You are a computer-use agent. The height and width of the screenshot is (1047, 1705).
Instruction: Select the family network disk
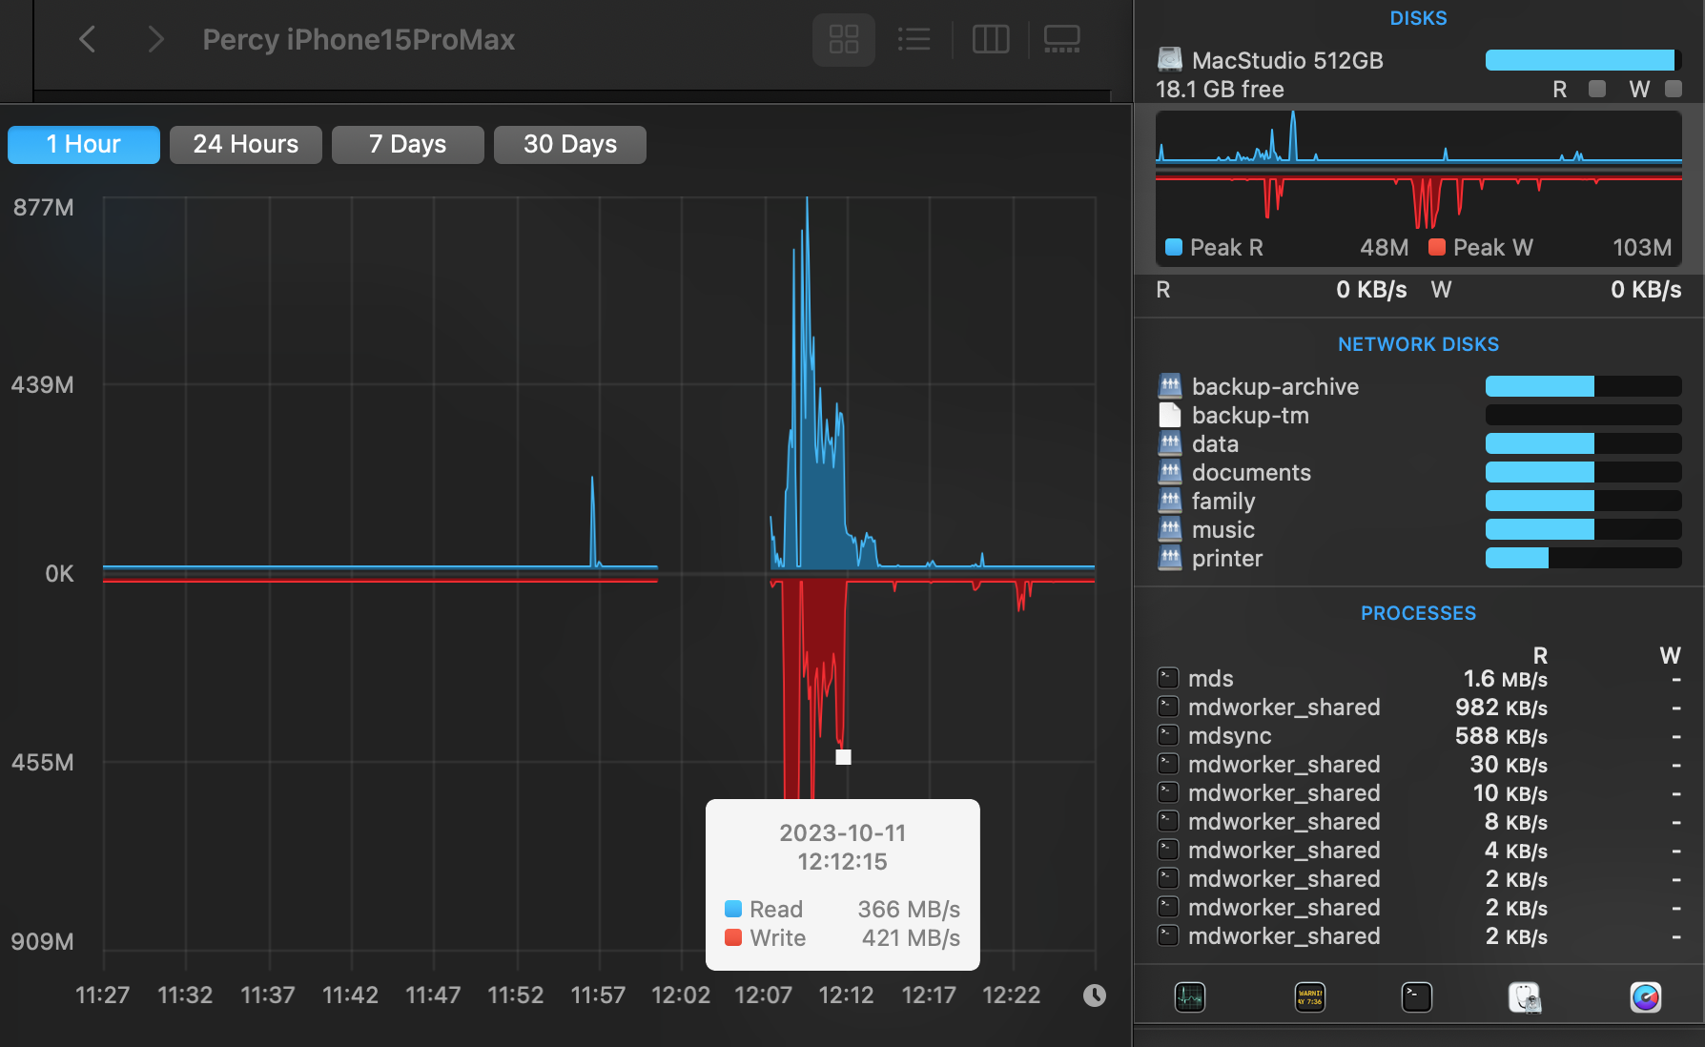pos(1419,501)
